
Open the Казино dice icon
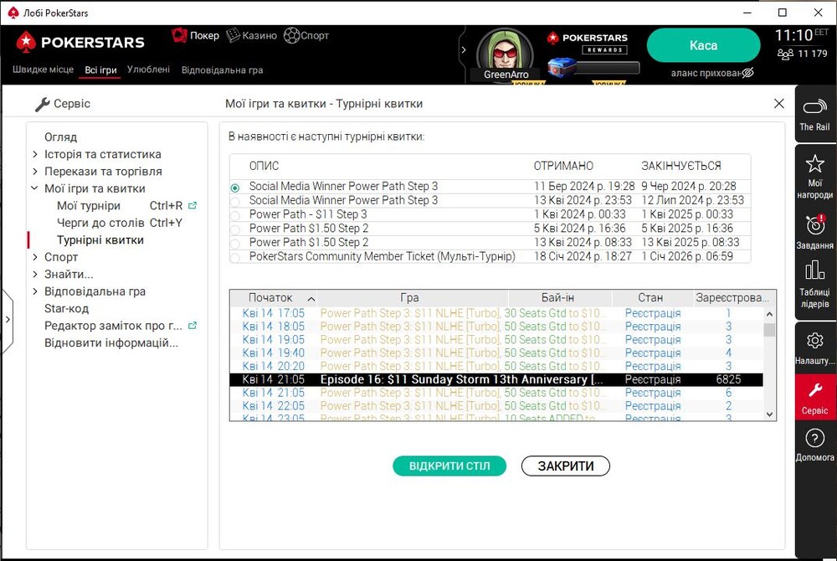click(x=233, y=35)
